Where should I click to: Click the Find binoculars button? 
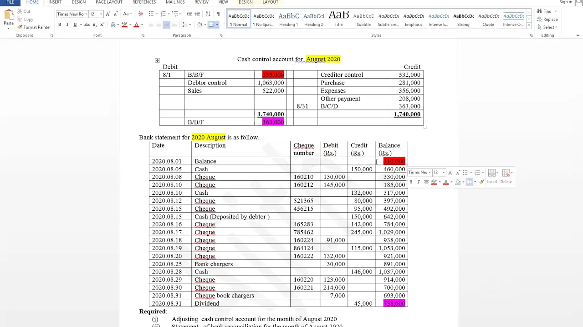point(544,11)
